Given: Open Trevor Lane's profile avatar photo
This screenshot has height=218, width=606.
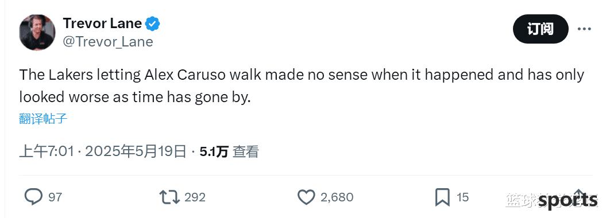Looking at the screenshot, I should [37, 32].
